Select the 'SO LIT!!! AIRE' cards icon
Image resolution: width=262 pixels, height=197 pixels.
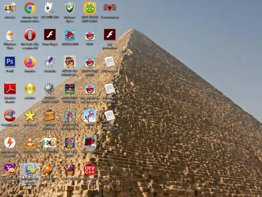click(50, 8)
